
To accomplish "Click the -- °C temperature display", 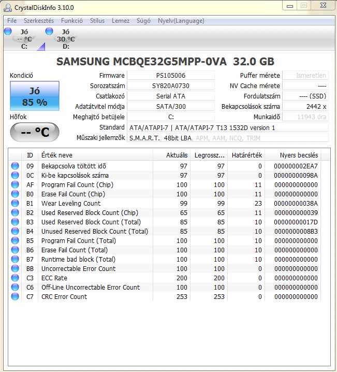I will tap(35, 132).
